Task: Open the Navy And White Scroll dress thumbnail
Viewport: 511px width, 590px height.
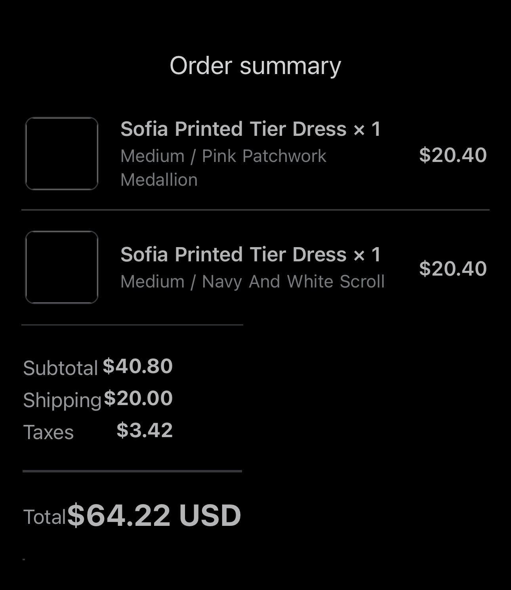Action: [x=62, y=267]
